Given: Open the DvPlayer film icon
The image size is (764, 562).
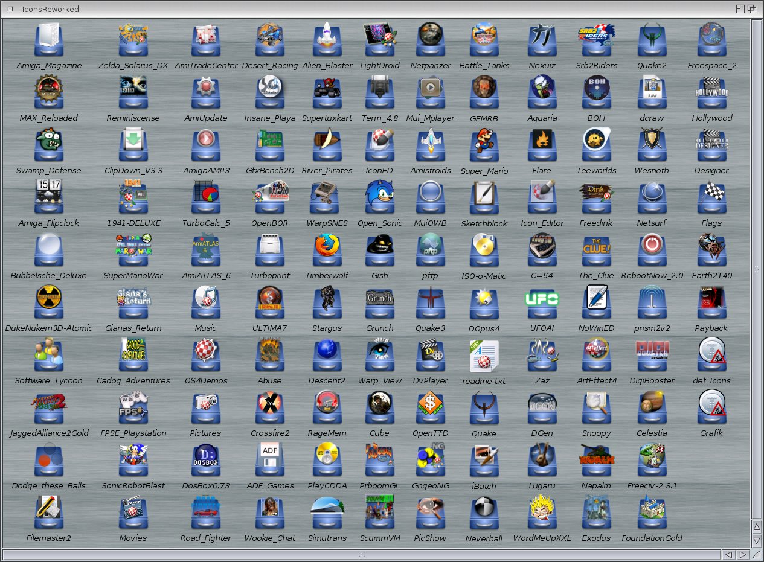Looking at the screenshot, I should [x=430, y=356].
